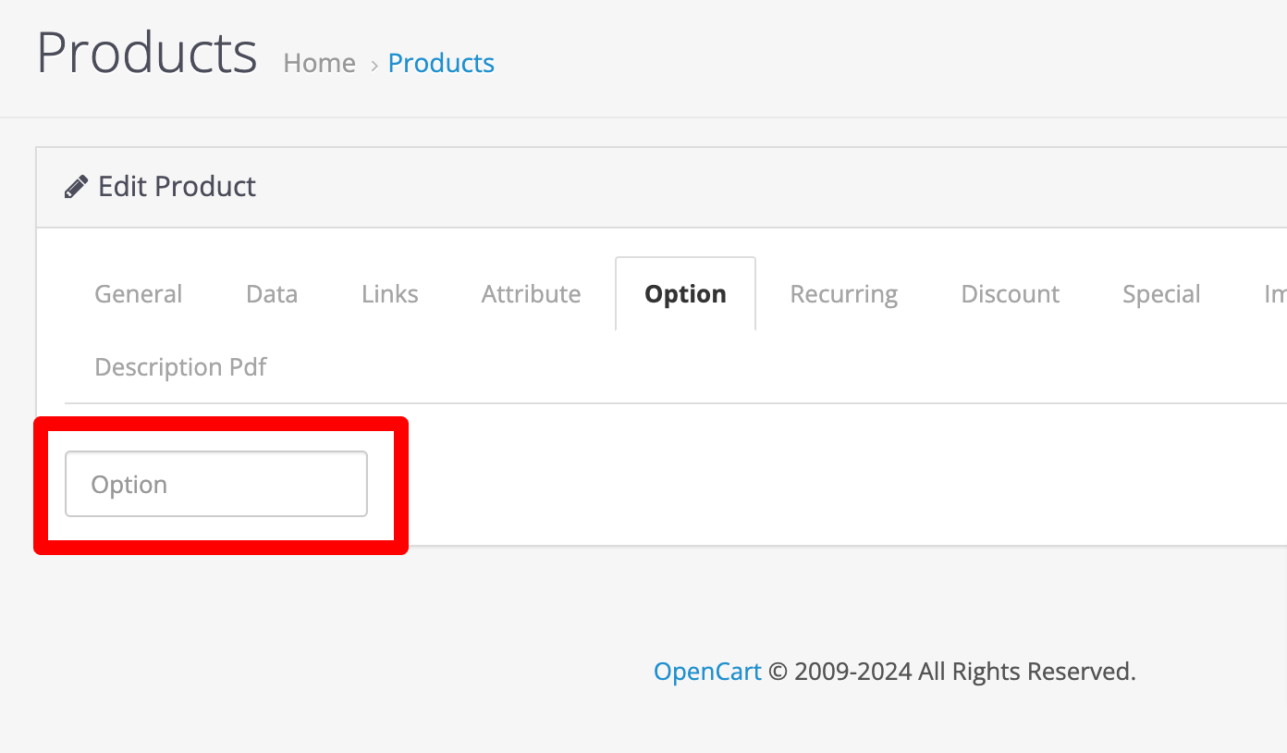Open the partially visible Image tab
The image size is (1287, 753).
[x=1274, y=294]
